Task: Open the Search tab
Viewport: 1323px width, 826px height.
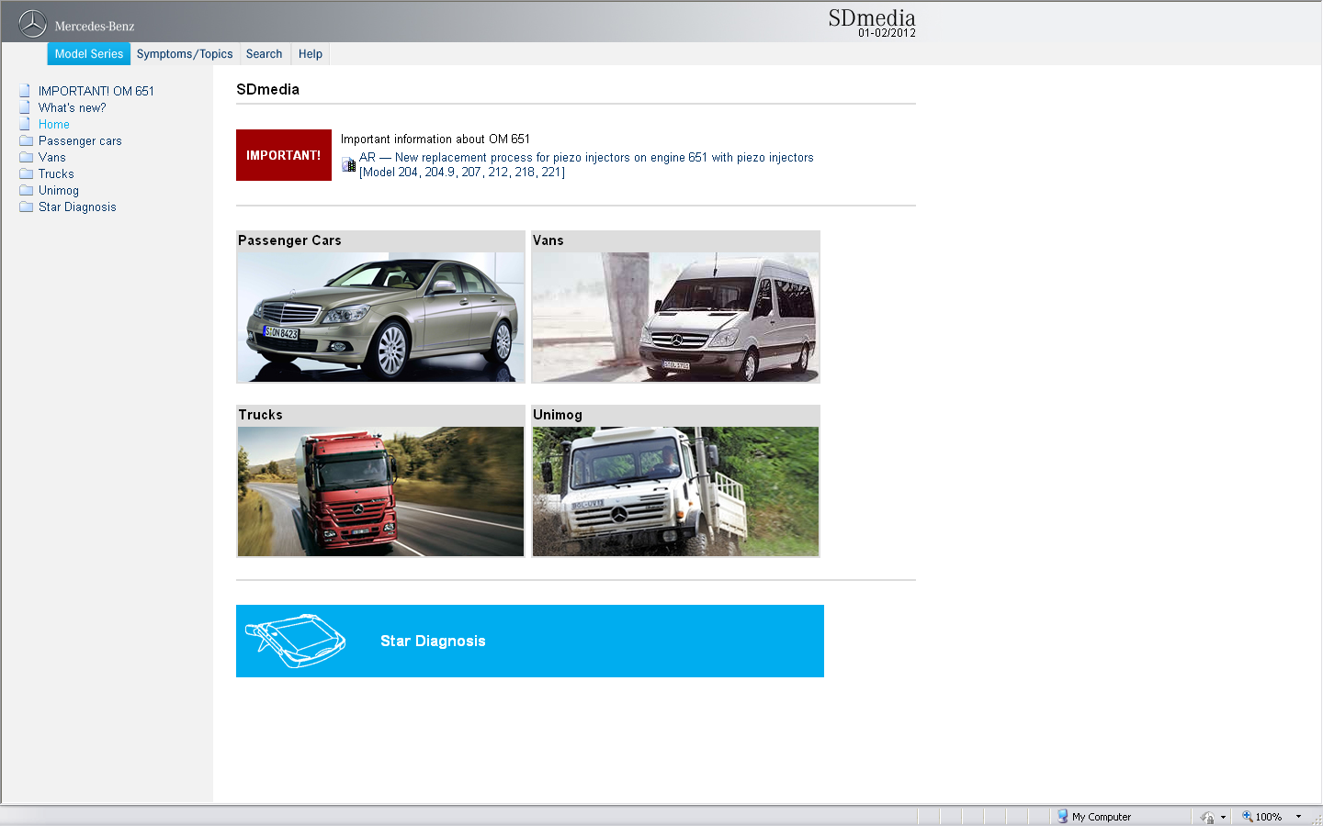Action: point(265,54)
